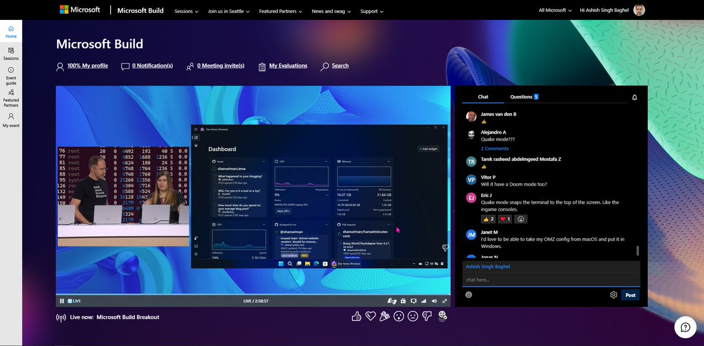
Task: Send a surprised face reaction
Action: click(399, 316)
